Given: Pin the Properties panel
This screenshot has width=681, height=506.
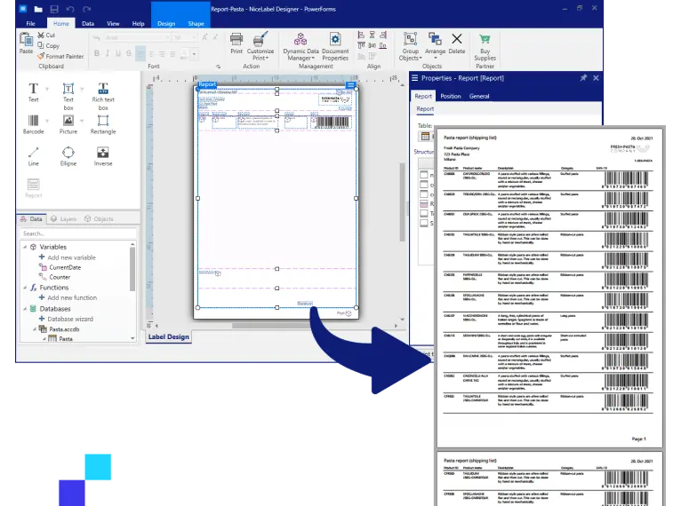Looking at the screenshot, I should 583,78.
